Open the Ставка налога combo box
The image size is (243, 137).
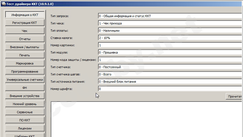click(170, 38)
